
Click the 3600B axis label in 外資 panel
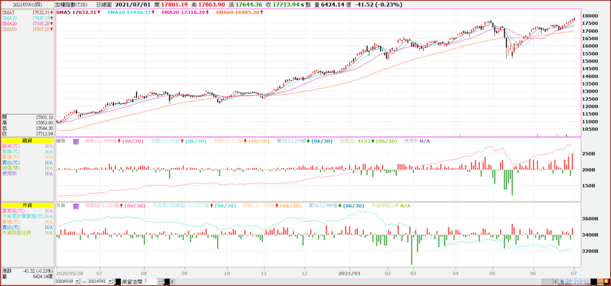590,219
